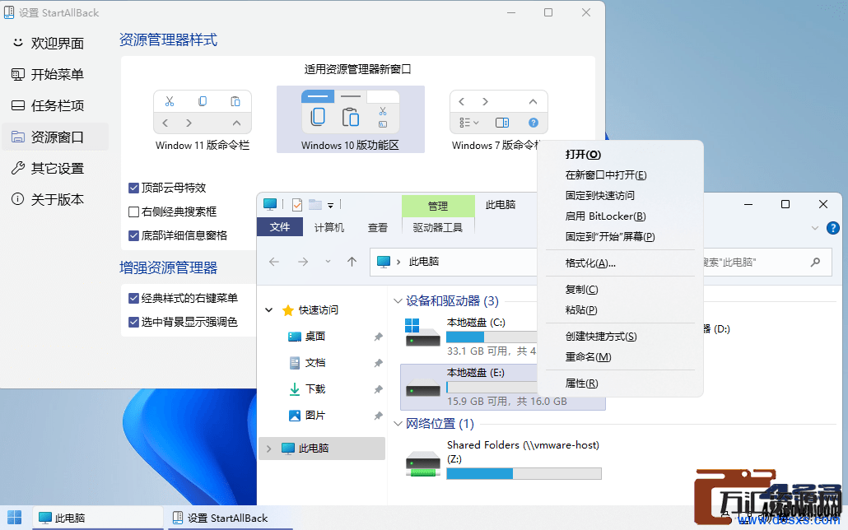Open 关于版本 page
The image size is (848, 530).
click(56, 199)
